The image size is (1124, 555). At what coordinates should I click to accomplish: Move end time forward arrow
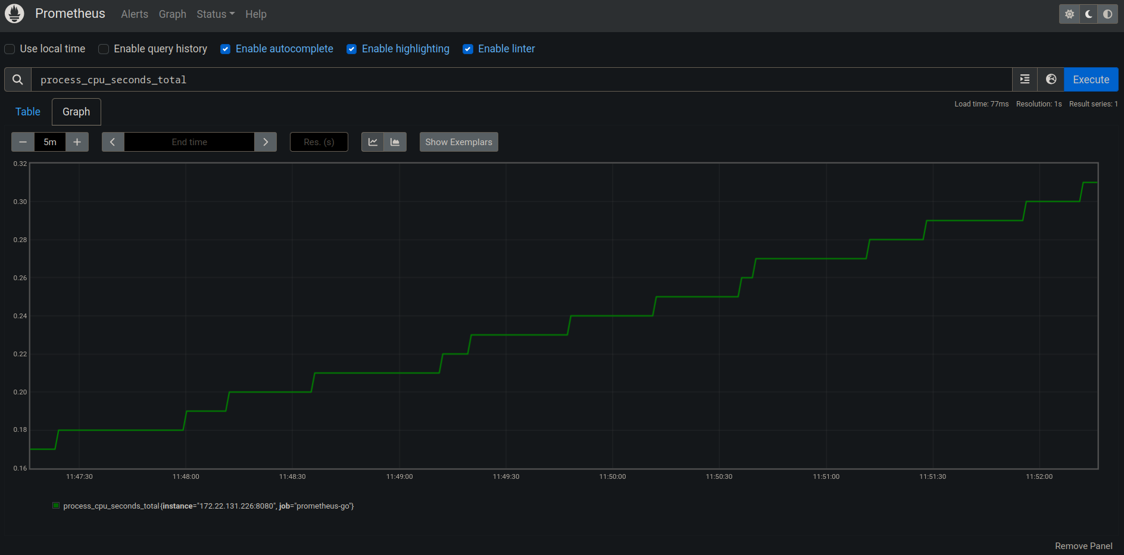tap(266, 142)
